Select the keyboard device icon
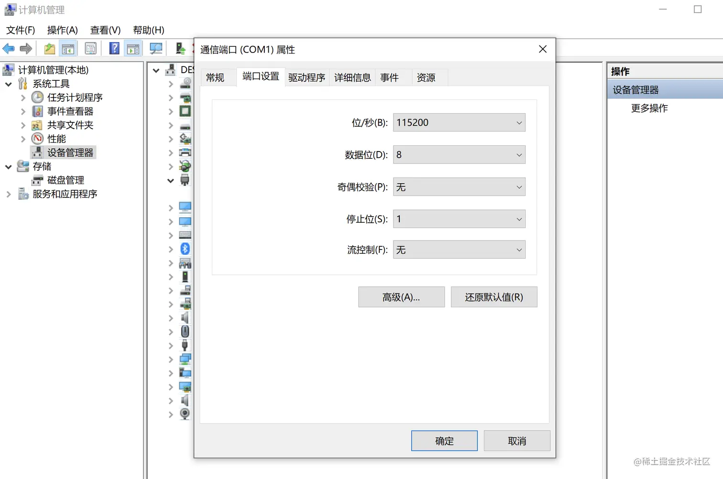Viewport: 723px width, 479px height. 185,235
